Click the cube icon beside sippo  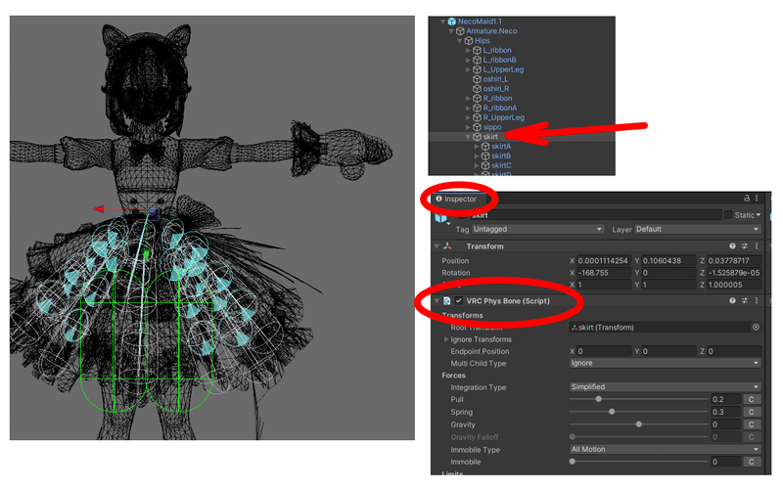click(x=477, y=127)
